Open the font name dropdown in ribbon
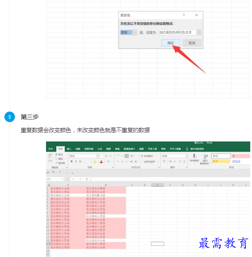This screenshot has width=252, height=257. (x=96, y=156)
